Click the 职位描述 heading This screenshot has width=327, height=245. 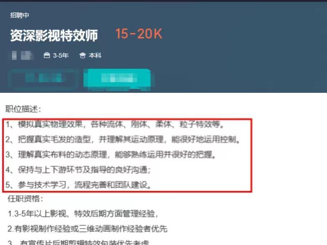coord(23,109)
